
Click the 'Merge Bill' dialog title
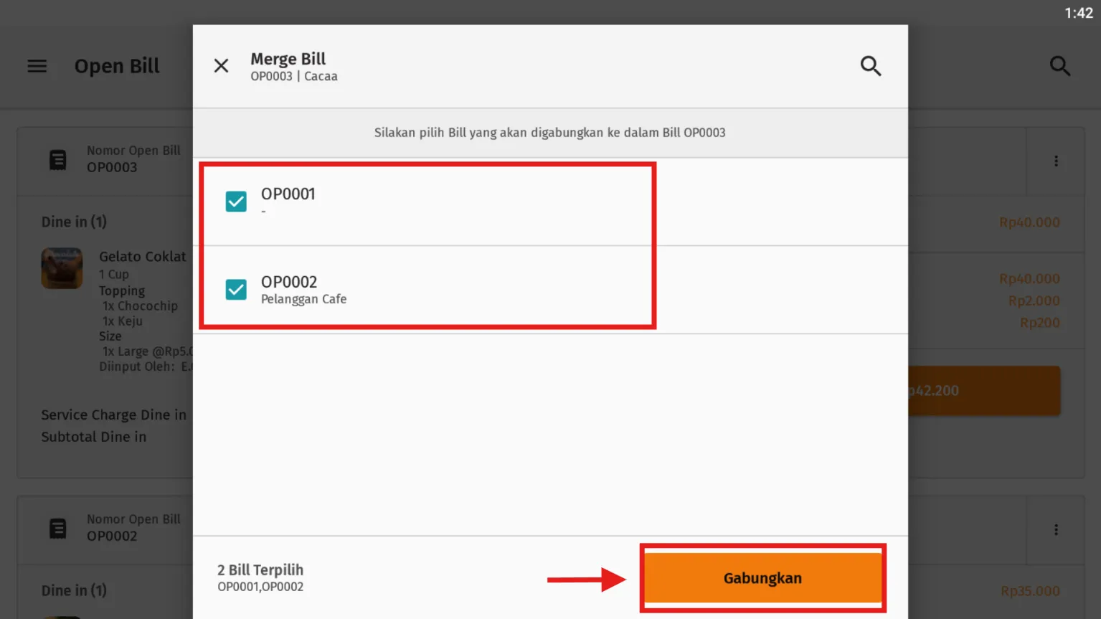288,59
